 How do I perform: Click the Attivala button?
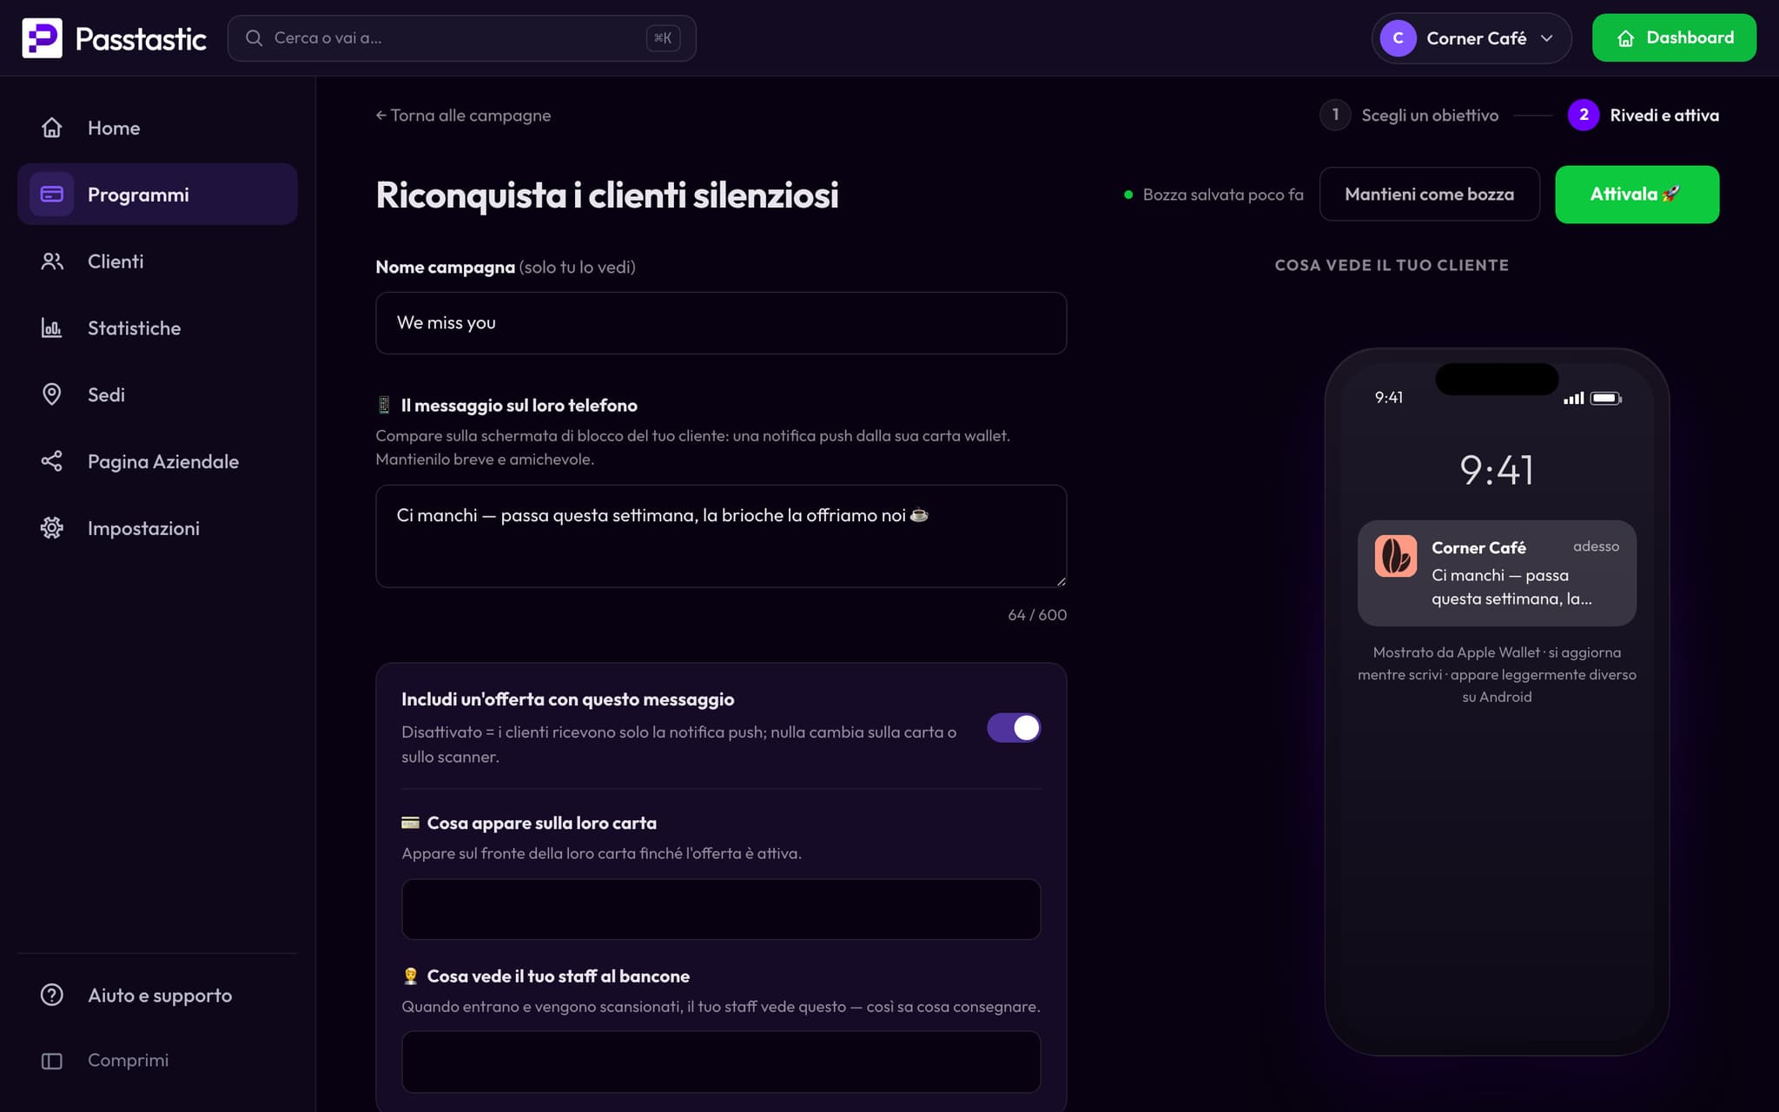coord(1637,195)
